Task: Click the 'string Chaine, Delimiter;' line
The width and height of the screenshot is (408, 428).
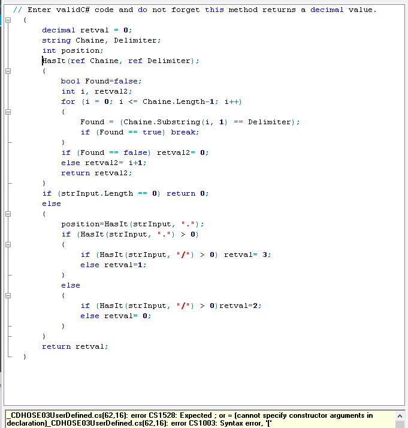Action: (x=102, y=40)
